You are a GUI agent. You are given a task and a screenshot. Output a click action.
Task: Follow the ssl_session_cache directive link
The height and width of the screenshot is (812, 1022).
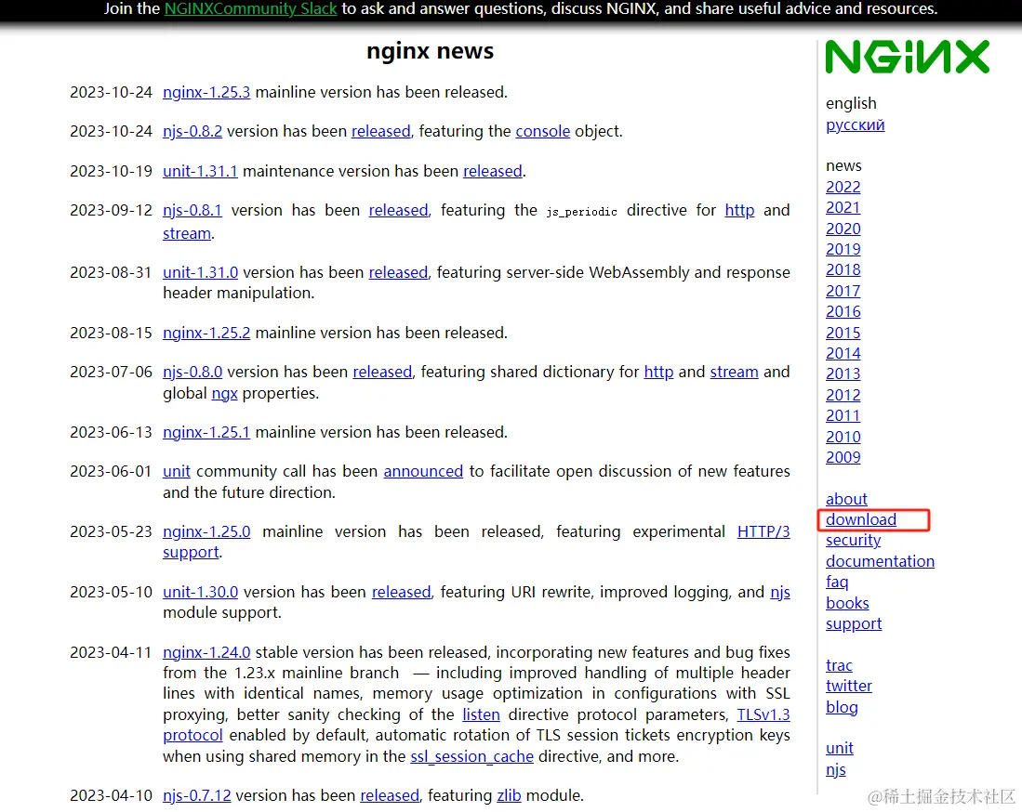(471, 756)
